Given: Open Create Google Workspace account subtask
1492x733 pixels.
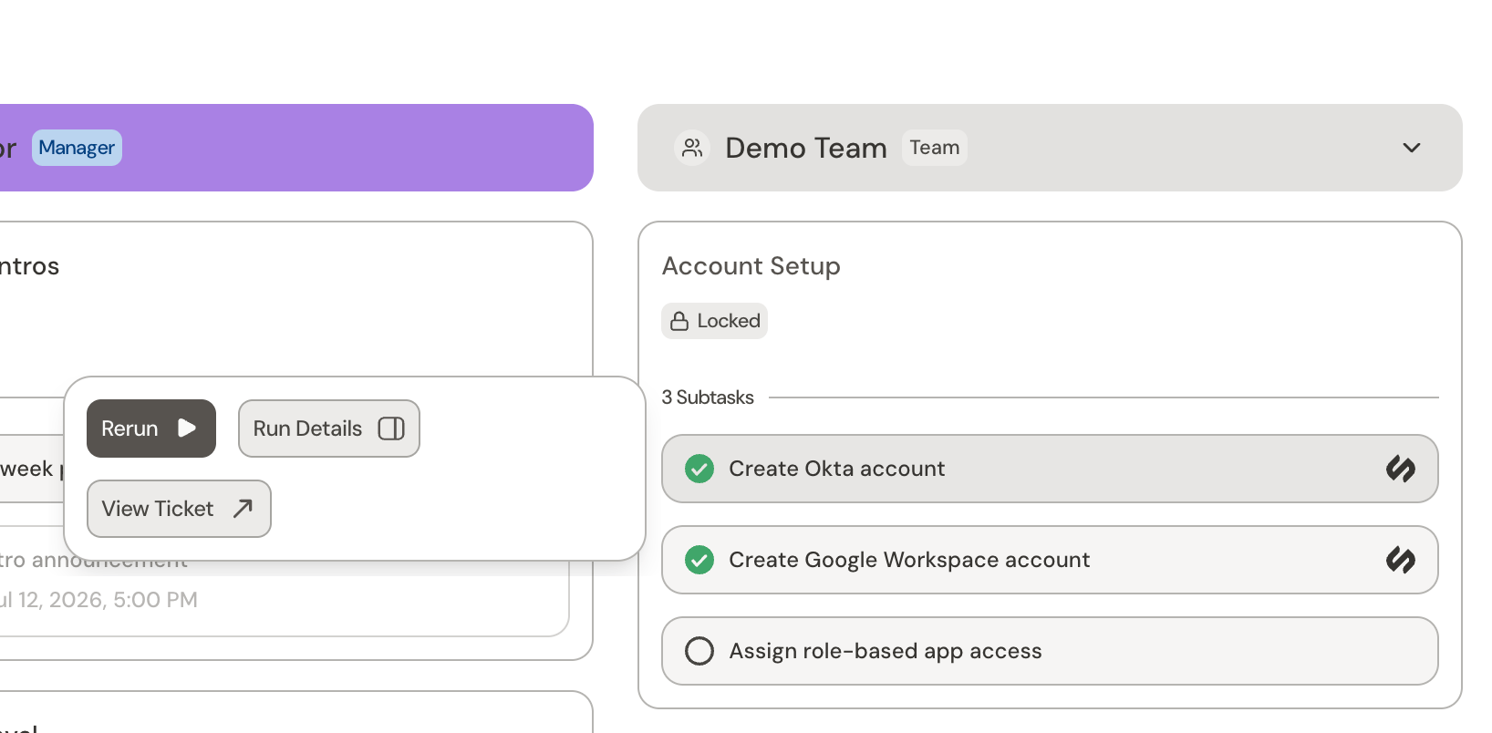Looking at the screenshot, I should click(1050, 560).
